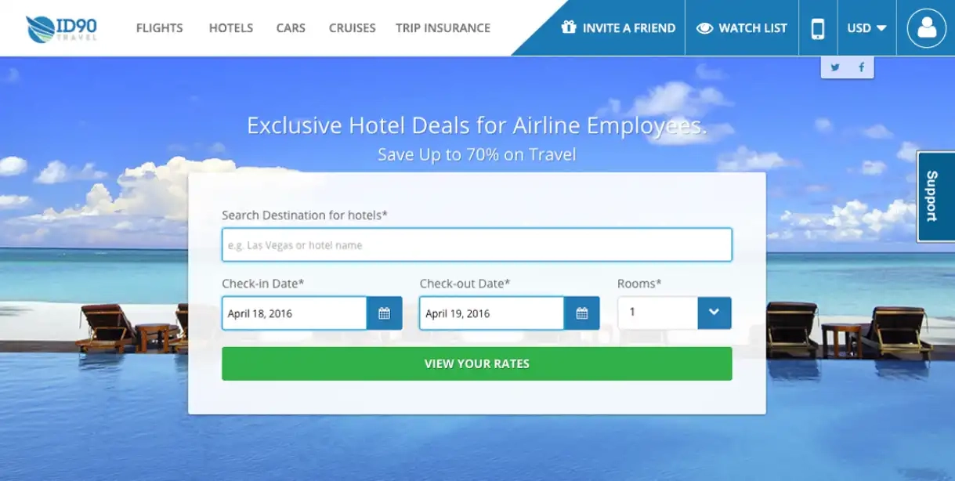
Task: Open the check-out date calendar icon
Action: pos(581,313)
